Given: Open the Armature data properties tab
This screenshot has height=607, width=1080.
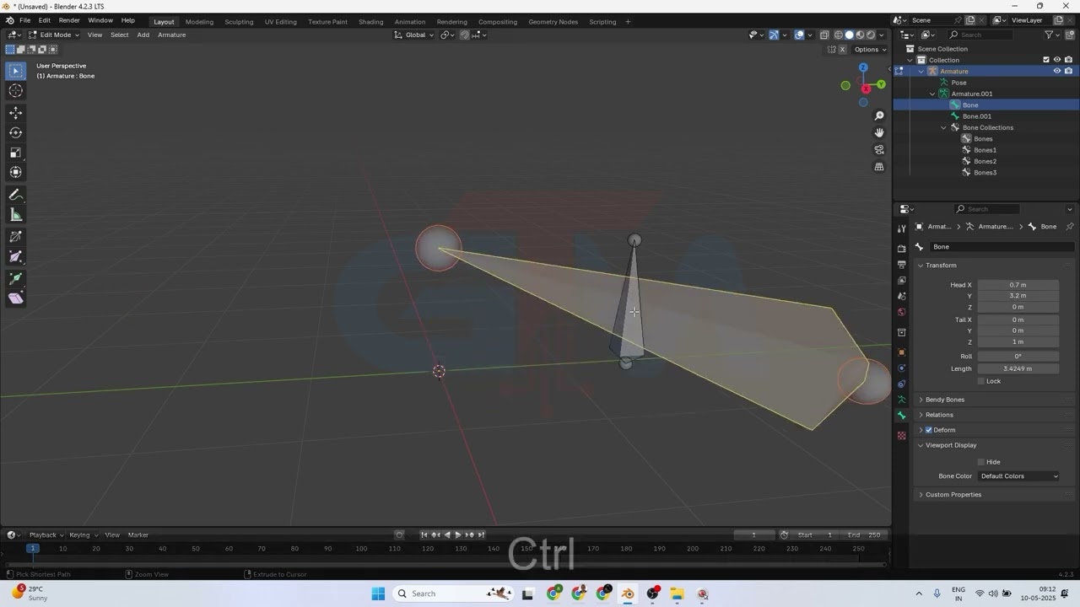Looking at the screenshot, I should [901, 400].
